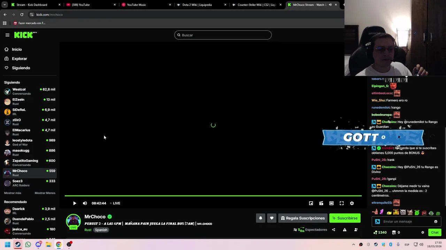Switch to the YouTube Music tab
Viewport: 446px width, 250px height.
click(146, 5)
